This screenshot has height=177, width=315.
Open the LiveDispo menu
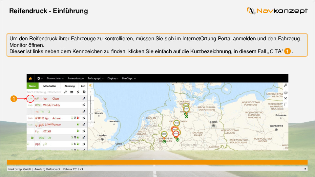(x=129, y=78)
